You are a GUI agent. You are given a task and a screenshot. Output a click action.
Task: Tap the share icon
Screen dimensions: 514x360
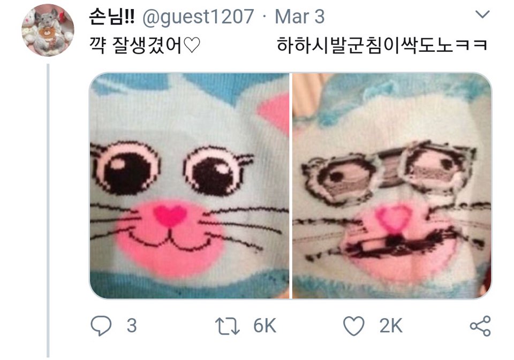480,326
